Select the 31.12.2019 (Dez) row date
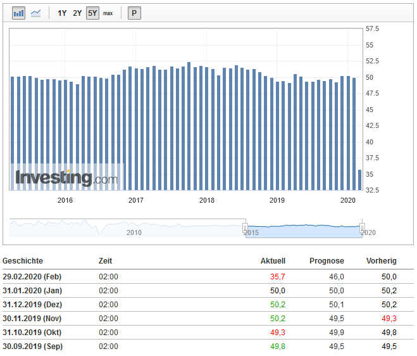The width and height of the screenshot is (417, 356). coord(32,304)
